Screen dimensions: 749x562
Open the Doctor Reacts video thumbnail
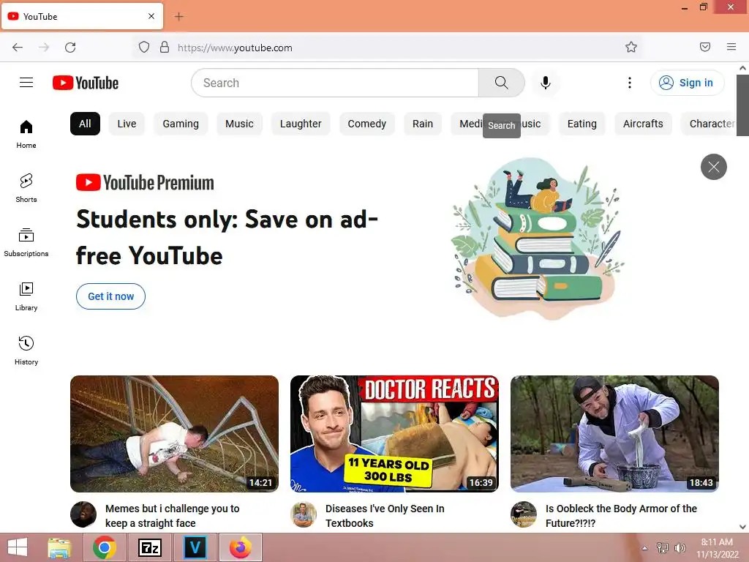tap(394, 434)
